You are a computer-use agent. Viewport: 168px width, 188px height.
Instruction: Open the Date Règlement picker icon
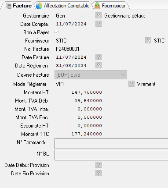coord(99,65)
